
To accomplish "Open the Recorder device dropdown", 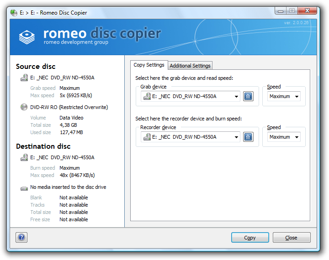I will (x=236, y=137).
